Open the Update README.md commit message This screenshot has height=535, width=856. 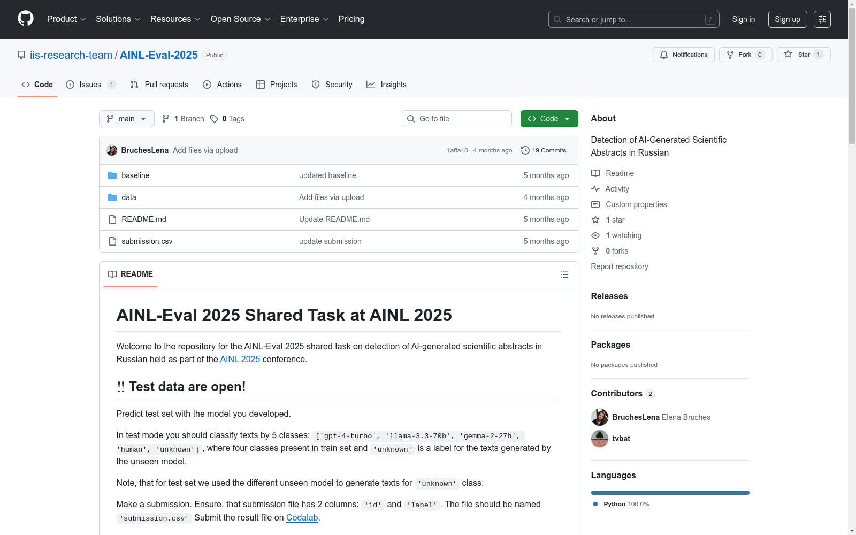pos(334,219)
